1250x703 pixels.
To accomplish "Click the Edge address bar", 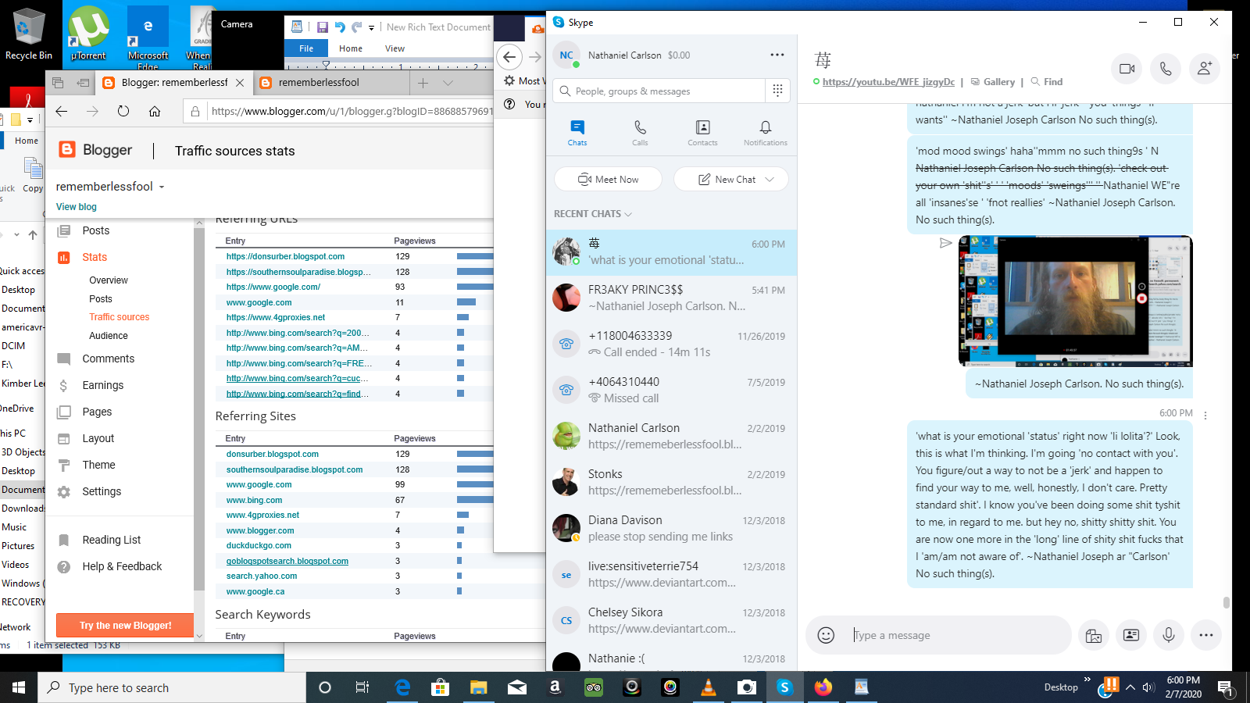I will [352, 111].
